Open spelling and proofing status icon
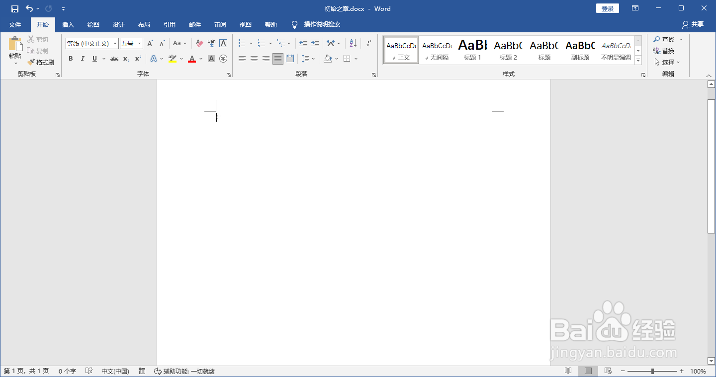Screen dimensions: 716x377 89,371
